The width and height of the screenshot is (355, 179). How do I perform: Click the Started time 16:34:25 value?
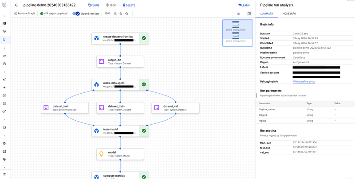point(305,38)
